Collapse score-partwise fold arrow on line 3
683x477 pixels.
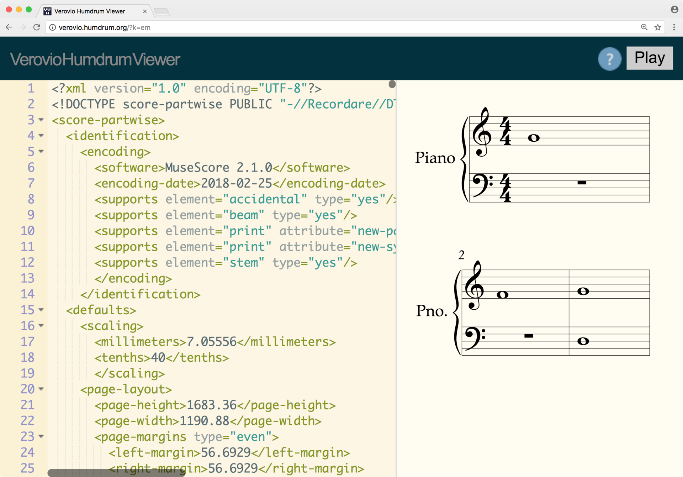click(41, 120)
